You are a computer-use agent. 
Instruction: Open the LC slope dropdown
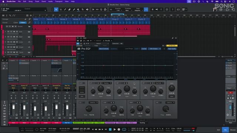(x=93, y=103)
